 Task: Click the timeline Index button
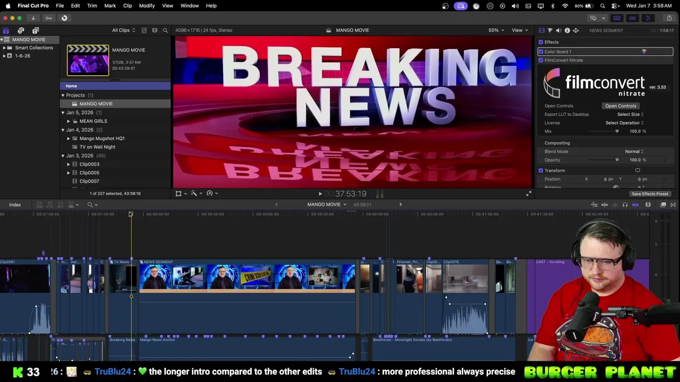pos(15,205)
